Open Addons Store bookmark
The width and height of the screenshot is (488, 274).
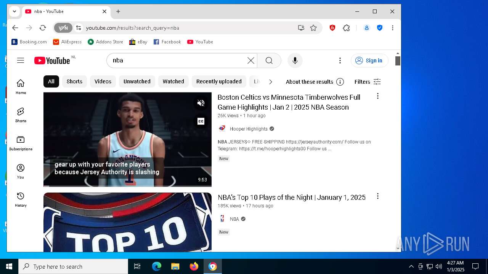(105, 42)
